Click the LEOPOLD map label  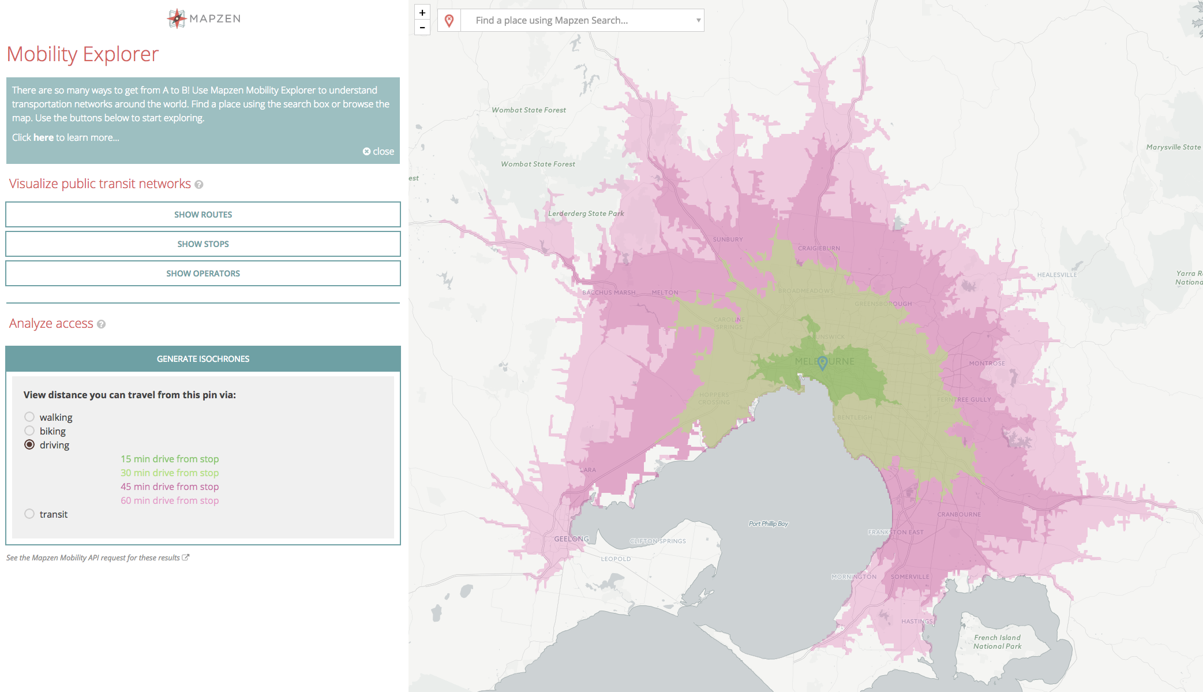tap(616, 559)
